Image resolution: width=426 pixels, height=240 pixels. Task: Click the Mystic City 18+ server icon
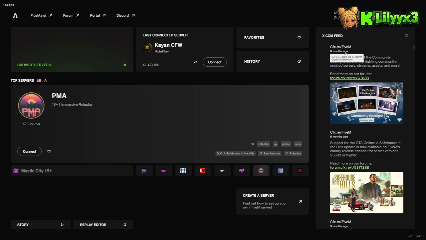pyautogui.click(x=16, y=171)
